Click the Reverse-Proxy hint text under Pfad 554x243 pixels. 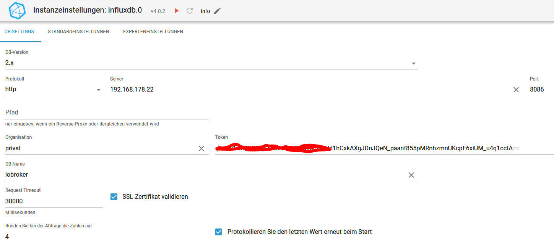[x=82, y=124]
